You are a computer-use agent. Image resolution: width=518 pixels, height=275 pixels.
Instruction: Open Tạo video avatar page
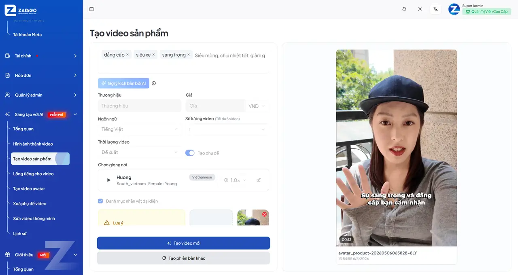pos(29,189)
